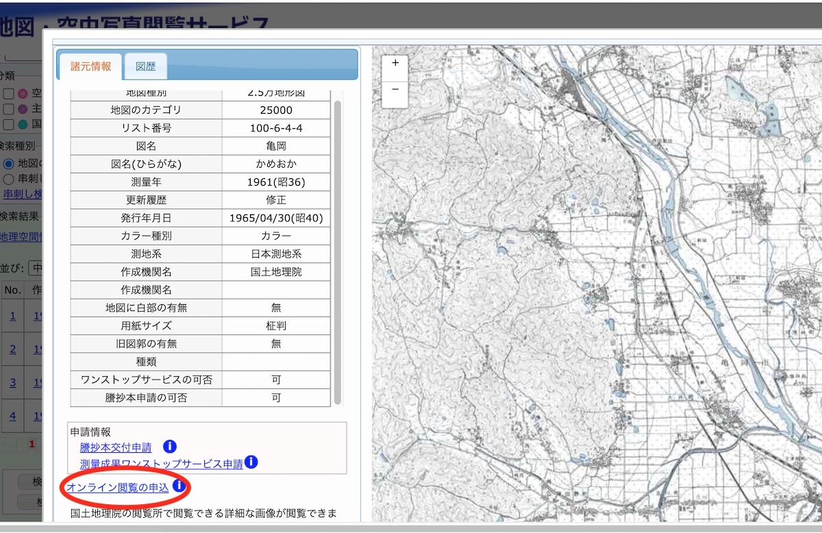Click the 測地系 row label
The height and width of the screenshot is (533, 822).
[x=146, y=254]
